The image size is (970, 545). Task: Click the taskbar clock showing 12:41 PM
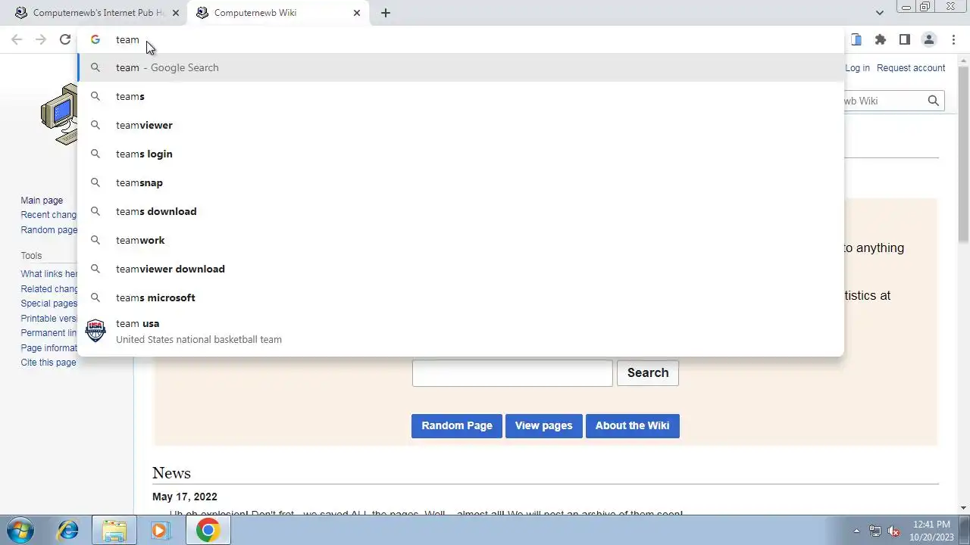931,531
